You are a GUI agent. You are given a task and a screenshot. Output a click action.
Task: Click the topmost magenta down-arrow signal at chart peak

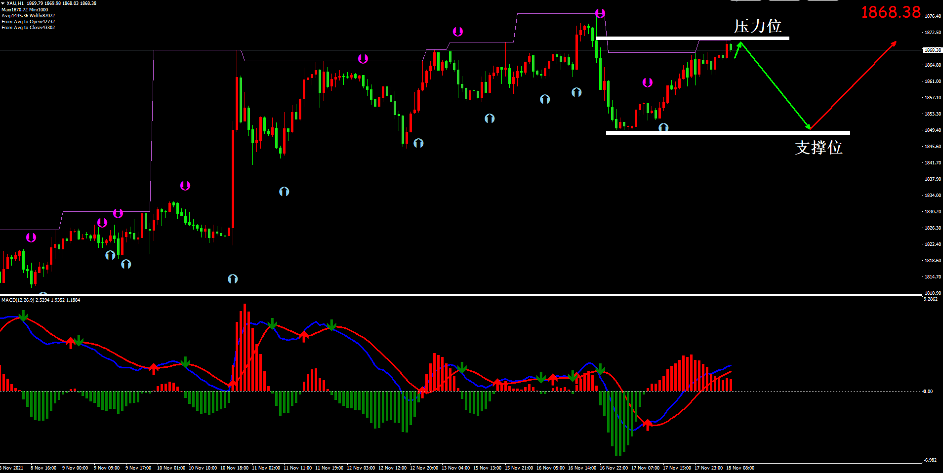(x=600, y=13)
